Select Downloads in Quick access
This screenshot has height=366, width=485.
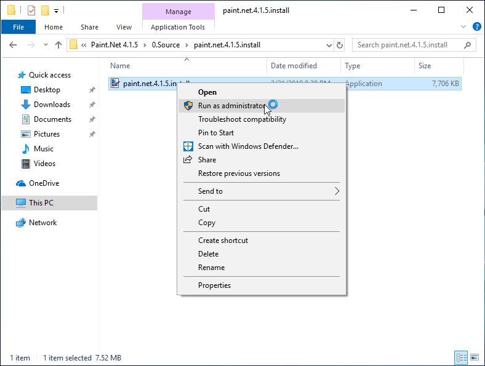tap(52, 105)
